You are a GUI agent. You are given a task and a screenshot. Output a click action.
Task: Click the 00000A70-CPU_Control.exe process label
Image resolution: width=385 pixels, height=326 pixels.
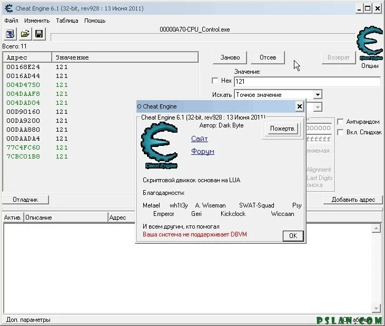coord(195,29)
